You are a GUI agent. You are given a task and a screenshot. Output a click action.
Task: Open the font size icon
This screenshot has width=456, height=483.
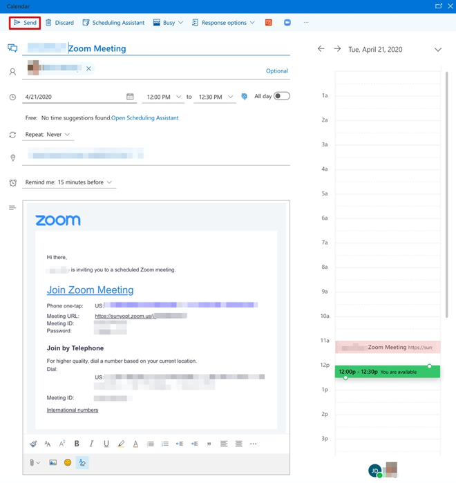tap(48, 444)
